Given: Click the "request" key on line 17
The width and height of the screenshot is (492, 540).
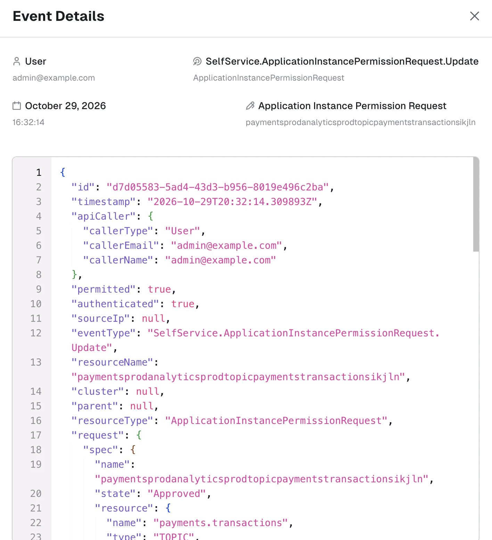Looking at the screenshot, I should click(98, 435).
